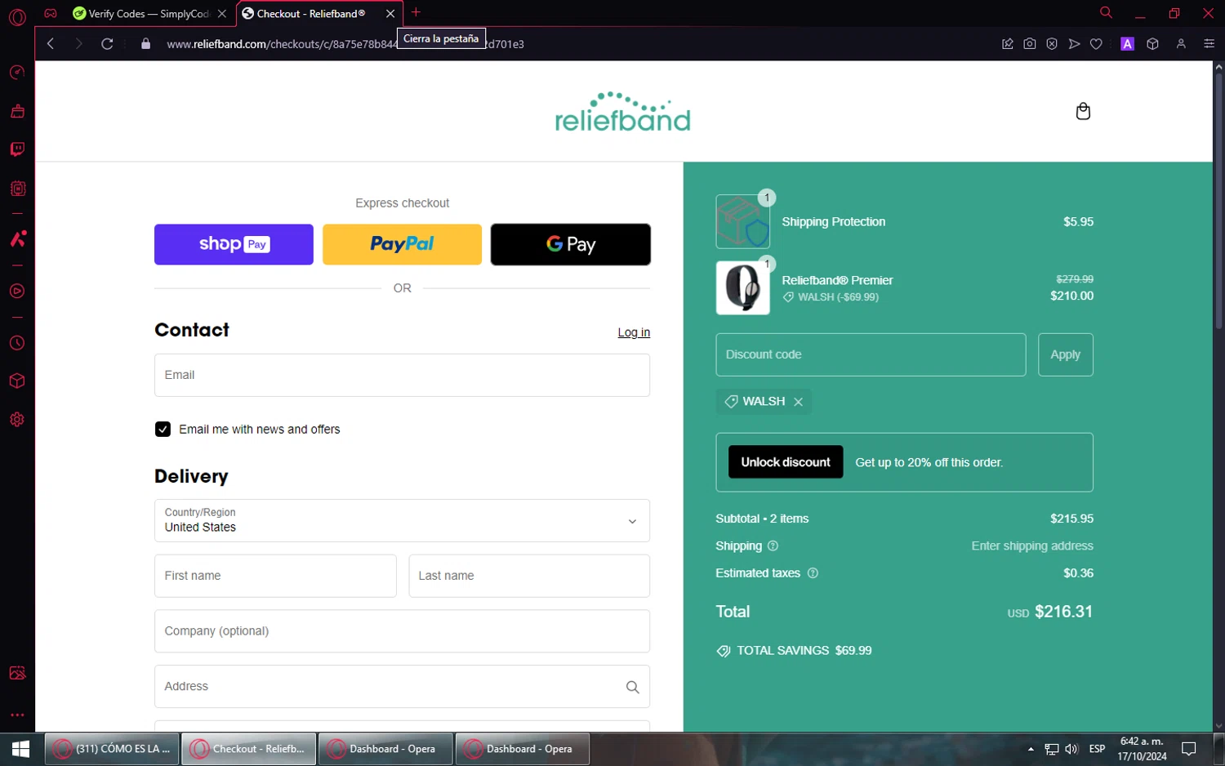Open the purple A extension icon
The image size is (1225, 766).
coord(1128,44)
